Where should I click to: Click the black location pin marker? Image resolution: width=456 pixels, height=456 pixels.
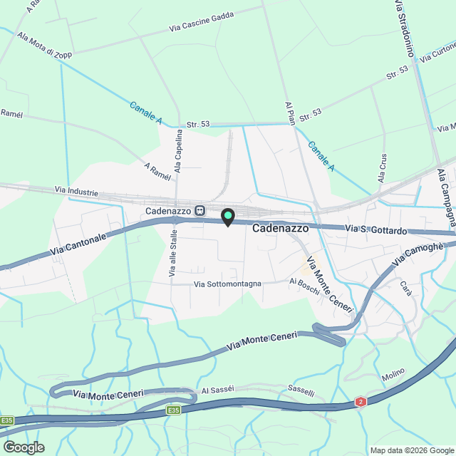(228, 217)
